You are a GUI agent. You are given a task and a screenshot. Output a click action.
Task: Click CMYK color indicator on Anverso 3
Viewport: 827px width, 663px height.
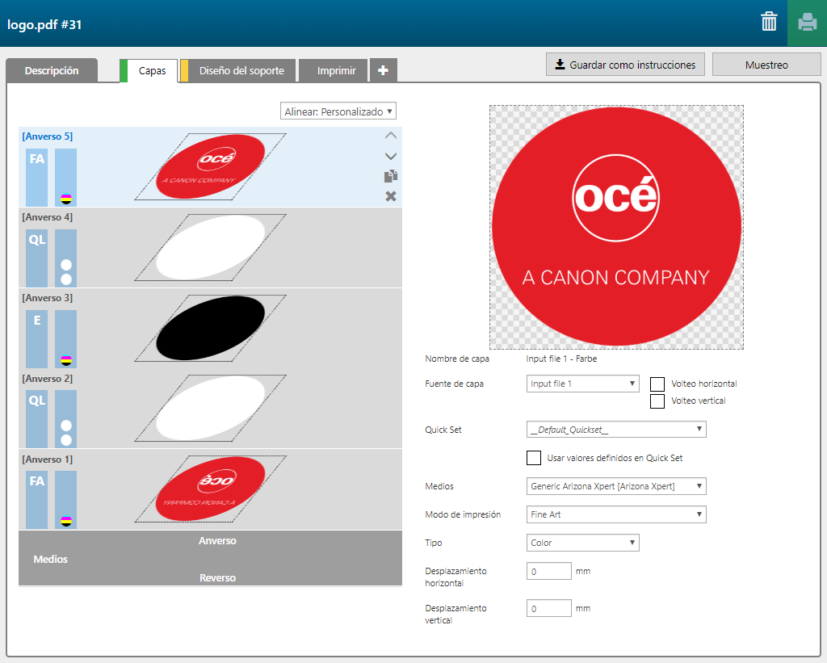[66, 361]
